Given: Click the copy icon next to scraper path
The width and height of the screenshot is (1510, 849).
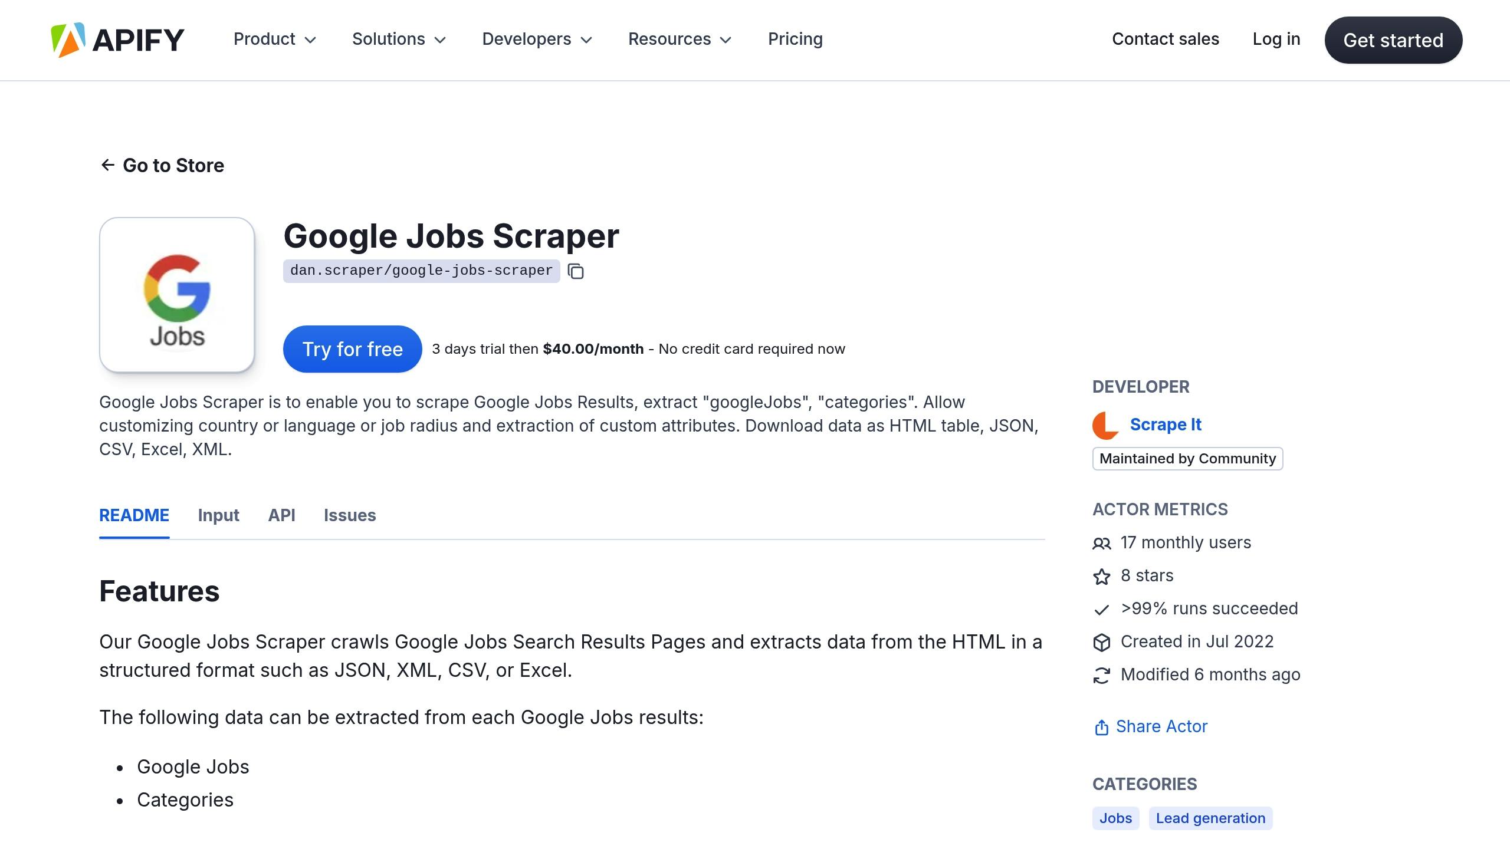Looking at the screenshot, I should coord(577,271).
